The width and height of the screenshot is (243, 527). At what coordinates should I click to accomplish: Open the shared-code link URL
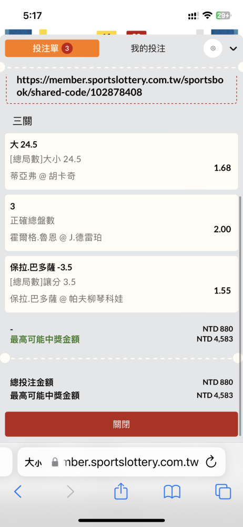pos(120,86)
